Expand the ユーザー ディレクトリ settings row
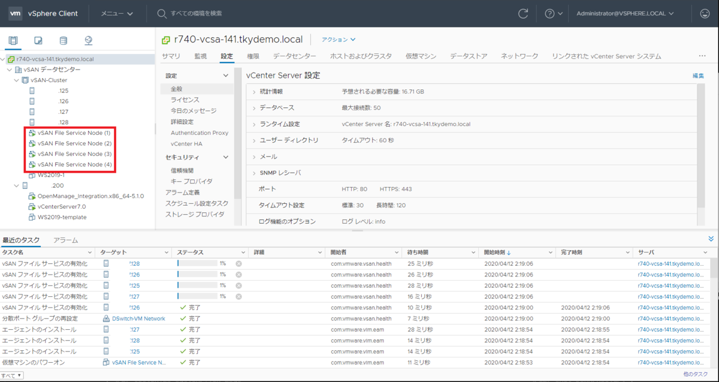719x382 pixels. tap(254, 140)
